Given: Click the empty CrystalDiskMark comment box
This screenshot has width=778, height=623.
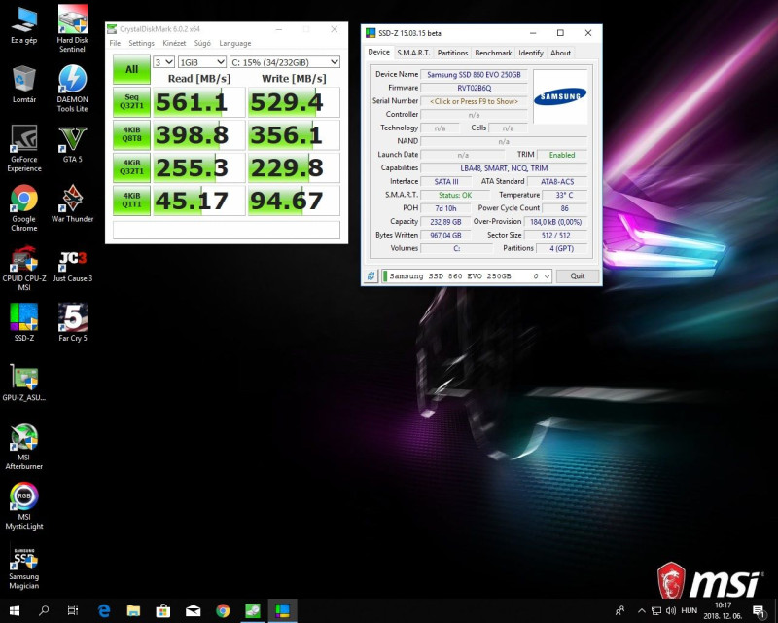Looking at the screenshot, I should (x=227, y=230).
